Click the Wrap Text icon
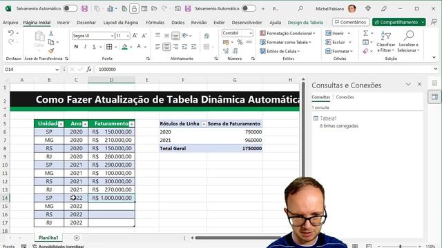This screenshot has width=442, height=248. tap(206, 36)
